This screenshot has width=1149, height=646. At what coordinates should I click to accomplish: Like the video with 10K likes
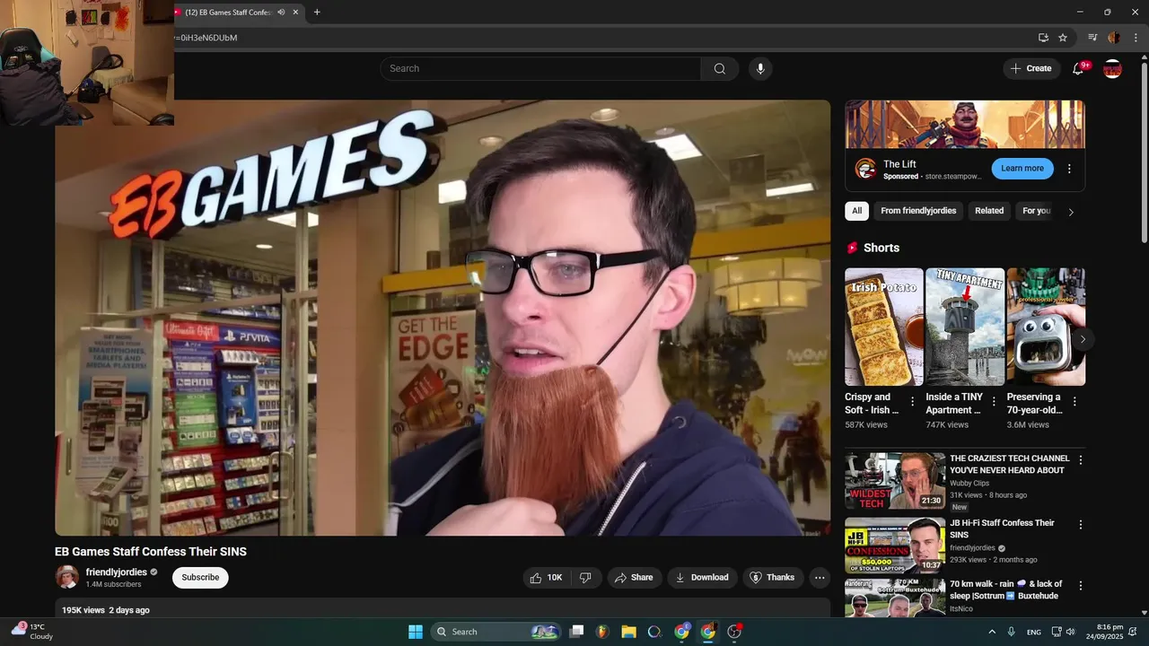click(x=547, y=578)
